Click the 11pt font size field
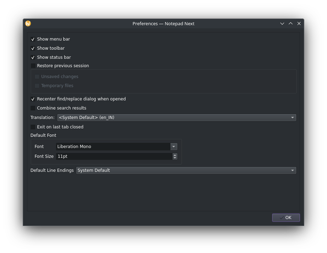The width and height of the screenshot is (327, 253). [113, 156]
